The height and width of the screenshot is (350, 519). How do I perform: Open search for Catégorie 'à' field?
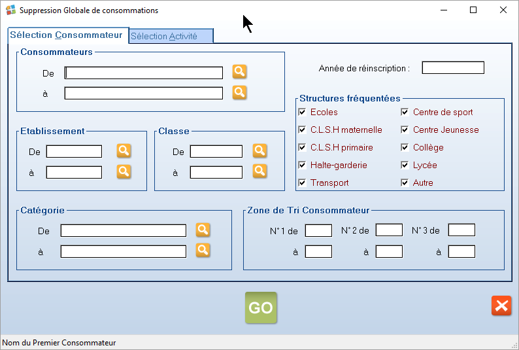[203, 251]
